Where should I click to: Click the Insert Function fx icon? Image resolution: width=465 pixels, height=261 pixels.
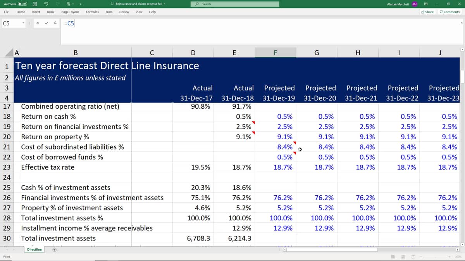(x=55, y=23)
